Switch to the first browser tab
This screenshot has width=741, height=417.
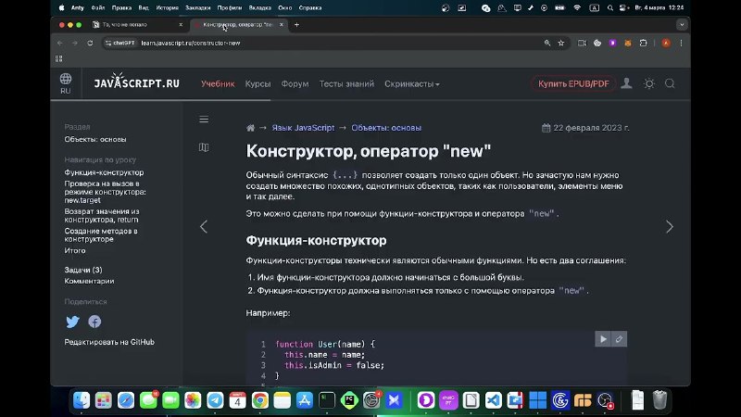(137, 25)
